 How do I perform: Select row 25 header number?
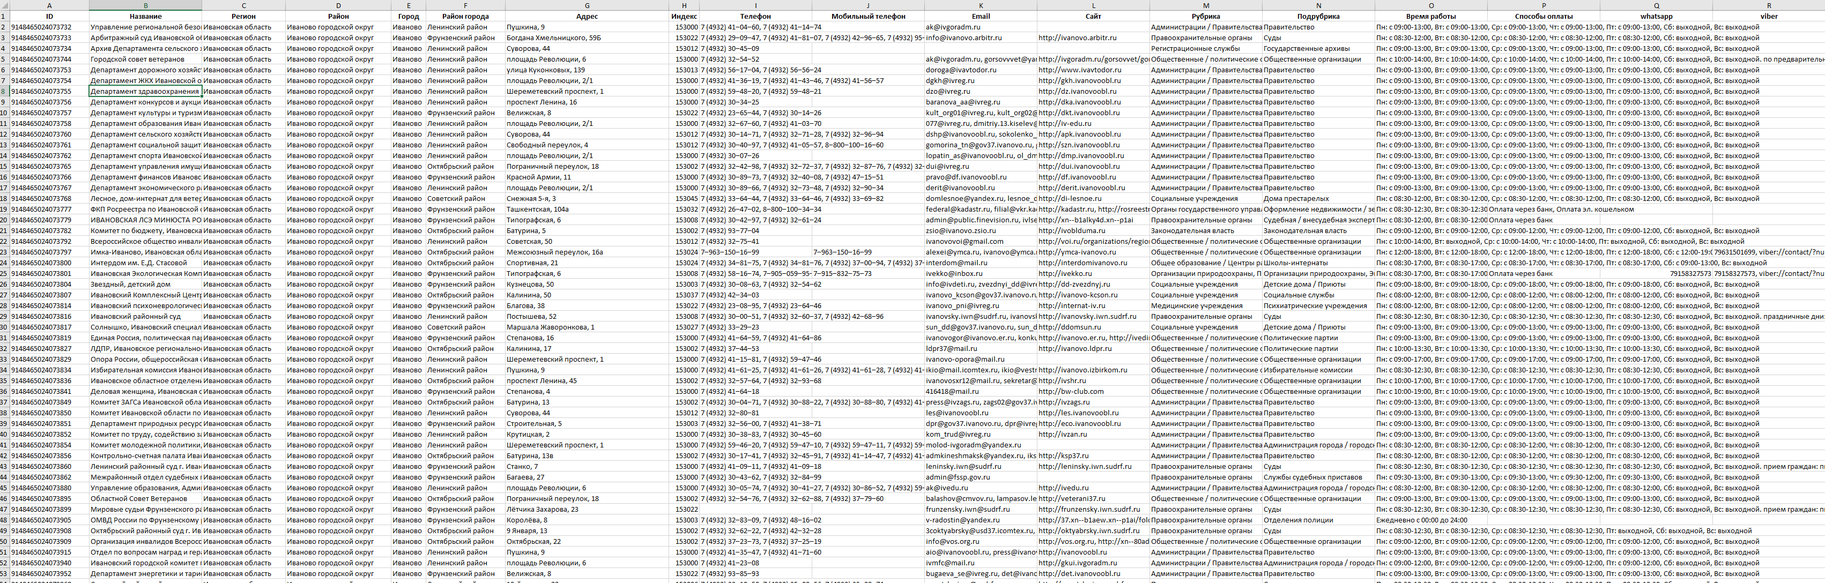4,273
